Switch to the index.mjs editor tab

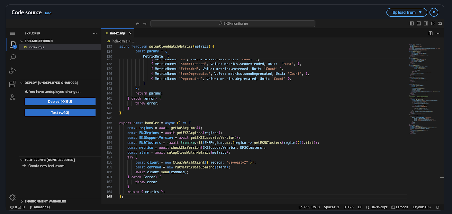pyautogui.click(x=118, y=33)
